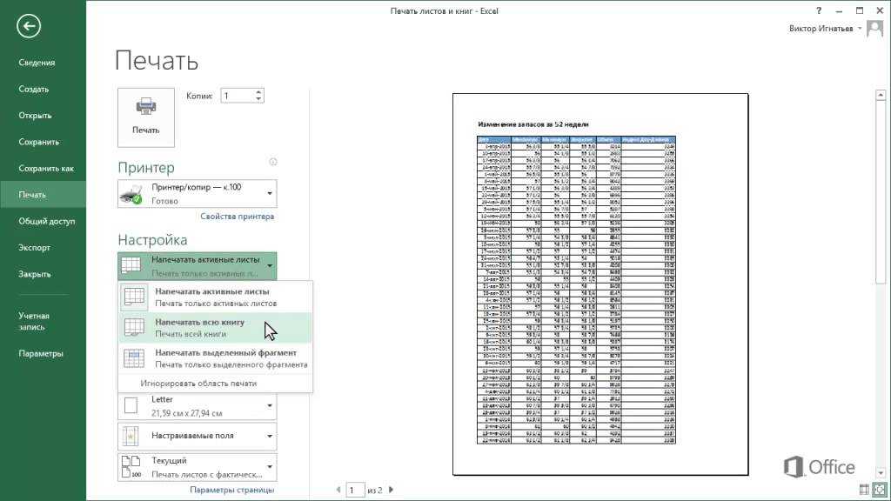Toggle Show Margins icon at bottom right
This screenshot has height=501, width=891.
click(864, 490)
